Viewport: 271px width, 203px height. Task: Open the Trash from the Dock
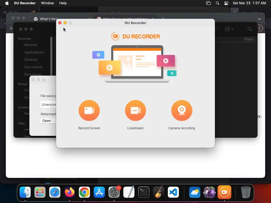point(246,192)
